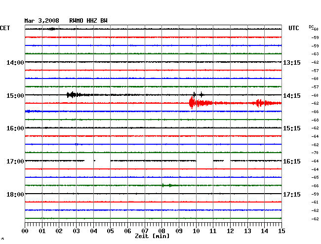
Task: Click minute '13' on the time axis
Action: tap(247, 231)
